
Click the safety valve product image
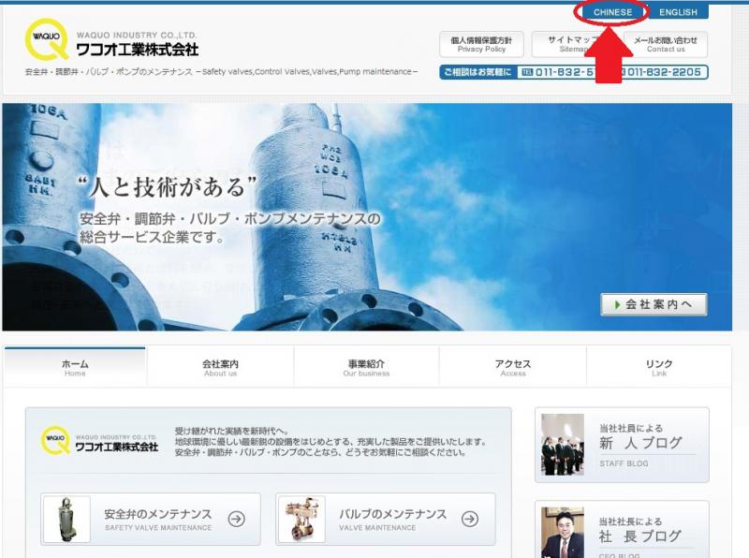pos(67,520)
